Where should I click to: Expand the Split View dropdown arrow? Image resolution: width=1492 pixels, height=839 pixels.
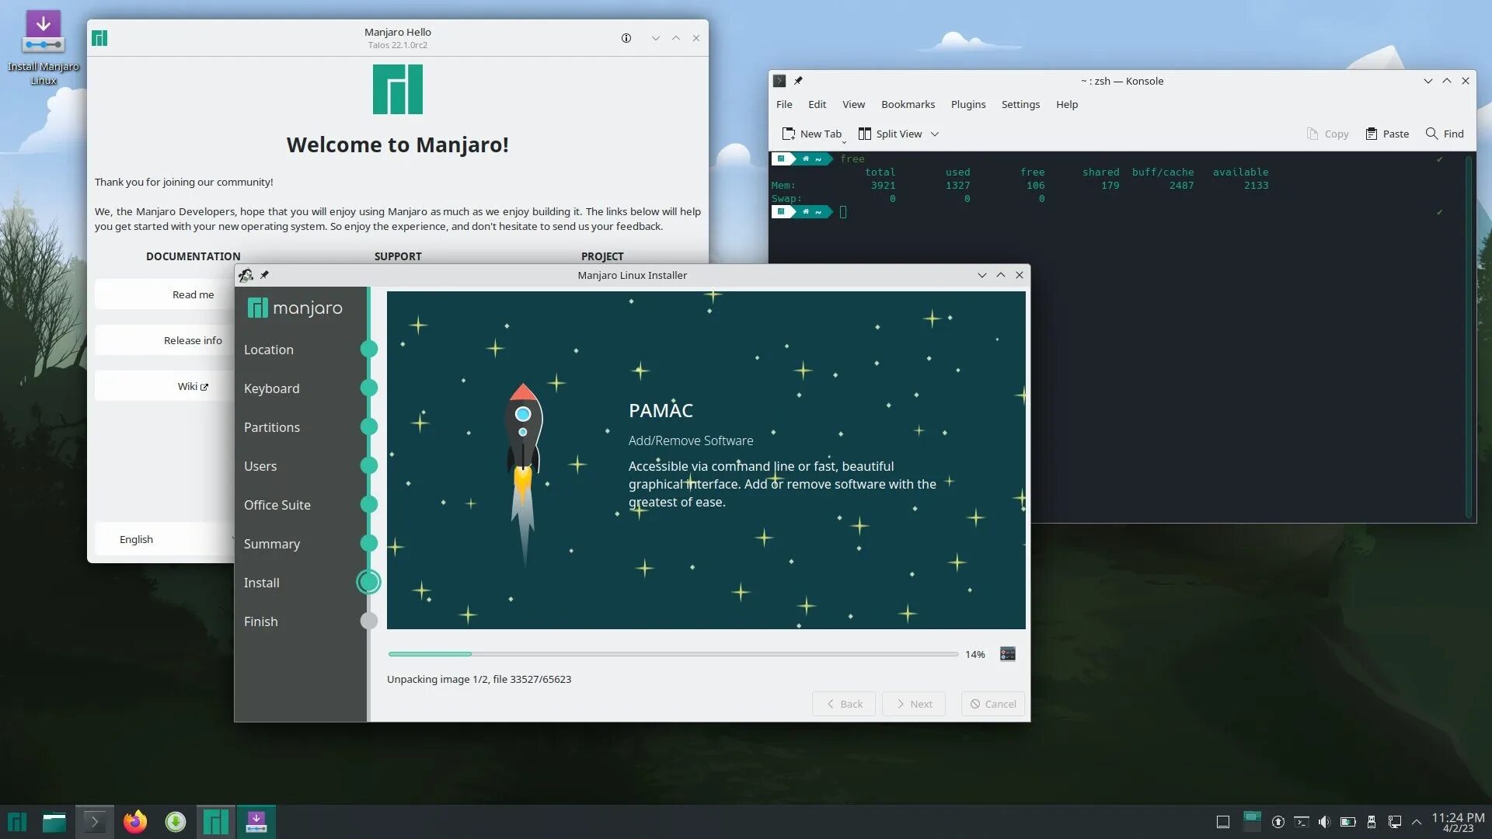click(x=935, y=134)
